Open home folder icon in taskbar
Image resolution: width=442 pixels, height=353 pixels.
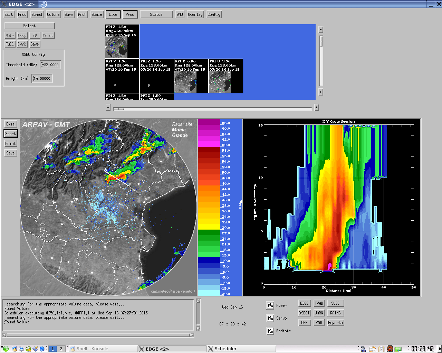point(14,349)
